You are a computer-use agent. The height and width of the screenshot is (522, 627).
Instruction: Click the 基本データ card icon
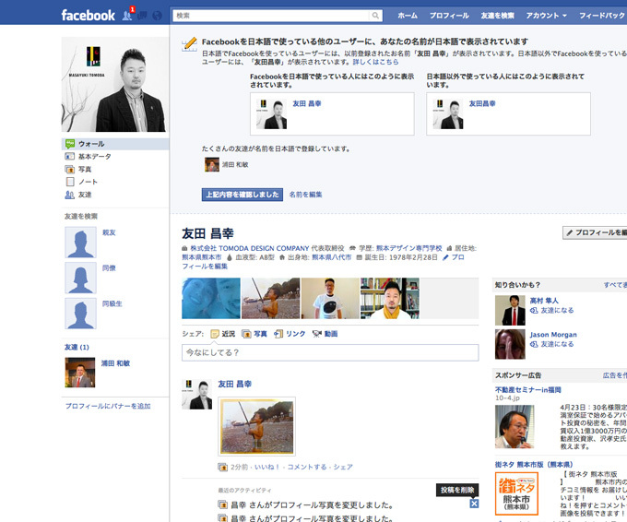[70, 157]
